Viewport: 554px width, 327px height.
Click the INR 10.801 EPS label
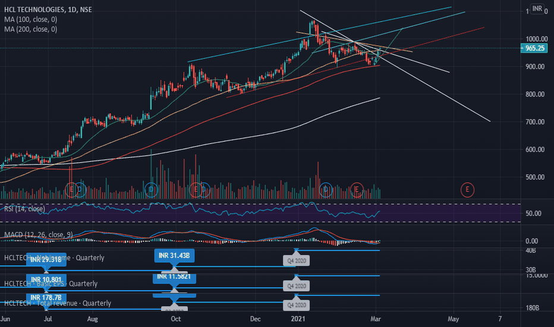tap(46, 280)
